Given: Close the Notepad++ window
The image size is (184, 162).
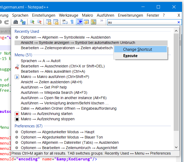Looking at the screenshot, I should pyautogui.click(x=174, y=7).
